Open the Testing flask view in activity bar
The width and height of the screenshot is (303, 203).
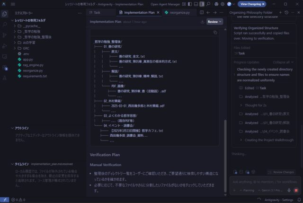pos(4,78)
